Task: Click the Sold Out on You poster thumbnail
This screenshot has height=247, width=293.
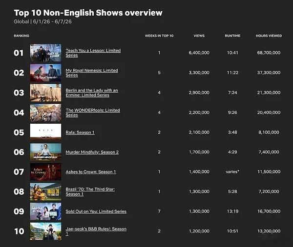Action: tap(45, 211)
